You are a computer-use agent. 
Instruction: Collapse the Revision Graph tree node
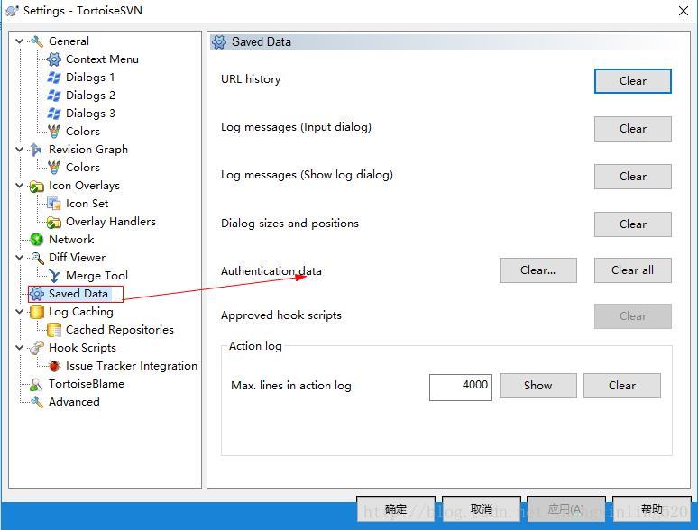pyautogui.click(x=19, y=150)
